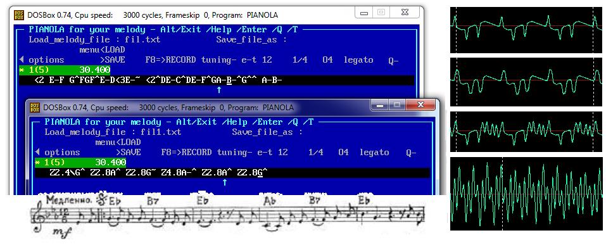The height and width of the screenshot is (247, 606).
Task: Click Save_file_as field in front window
Action: coord(268,132)
